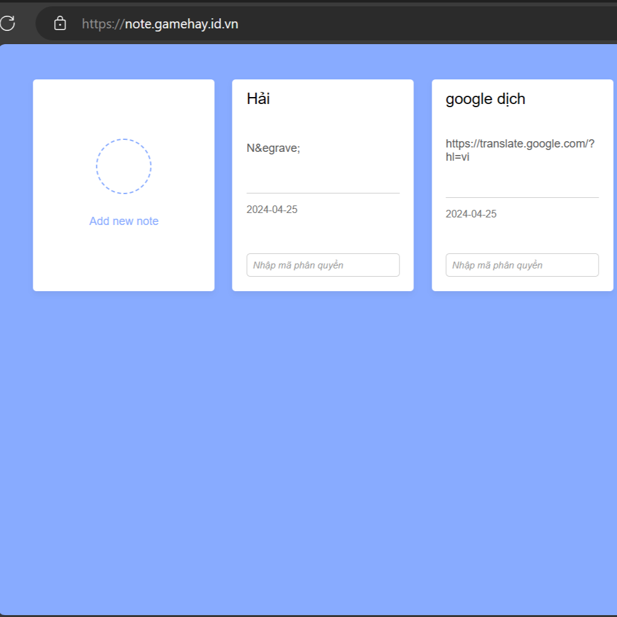Click the "hl=vi" part of the note link
The height and width of the screenshot is (617, 617).
click(458, 157)
